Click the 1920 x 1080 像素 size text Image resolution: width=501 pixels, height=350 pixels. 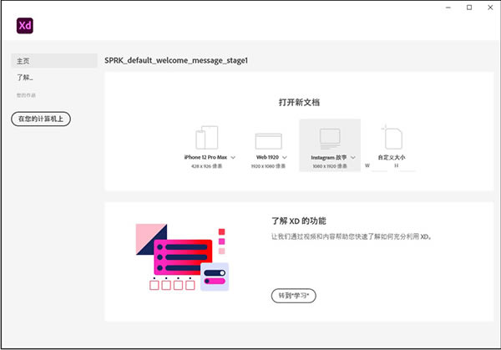click(x=268, y=166)
